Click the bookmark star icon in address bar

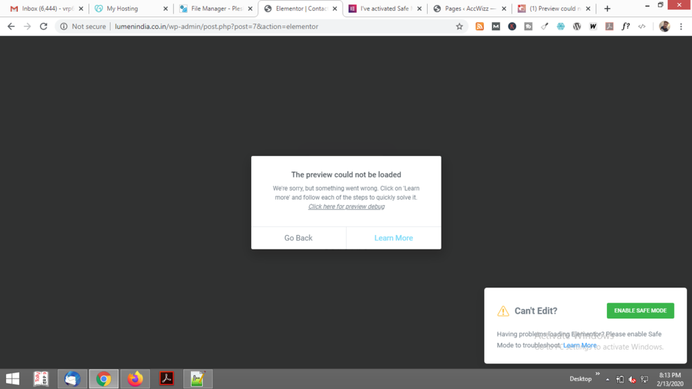[x=459, y=26]
